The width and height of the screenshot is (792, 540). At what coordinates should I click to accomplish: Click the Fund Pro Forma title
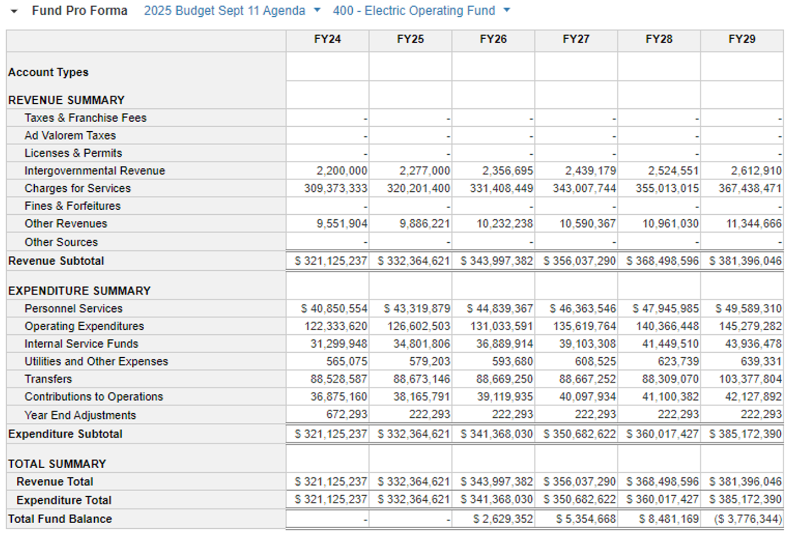(80, 11)
